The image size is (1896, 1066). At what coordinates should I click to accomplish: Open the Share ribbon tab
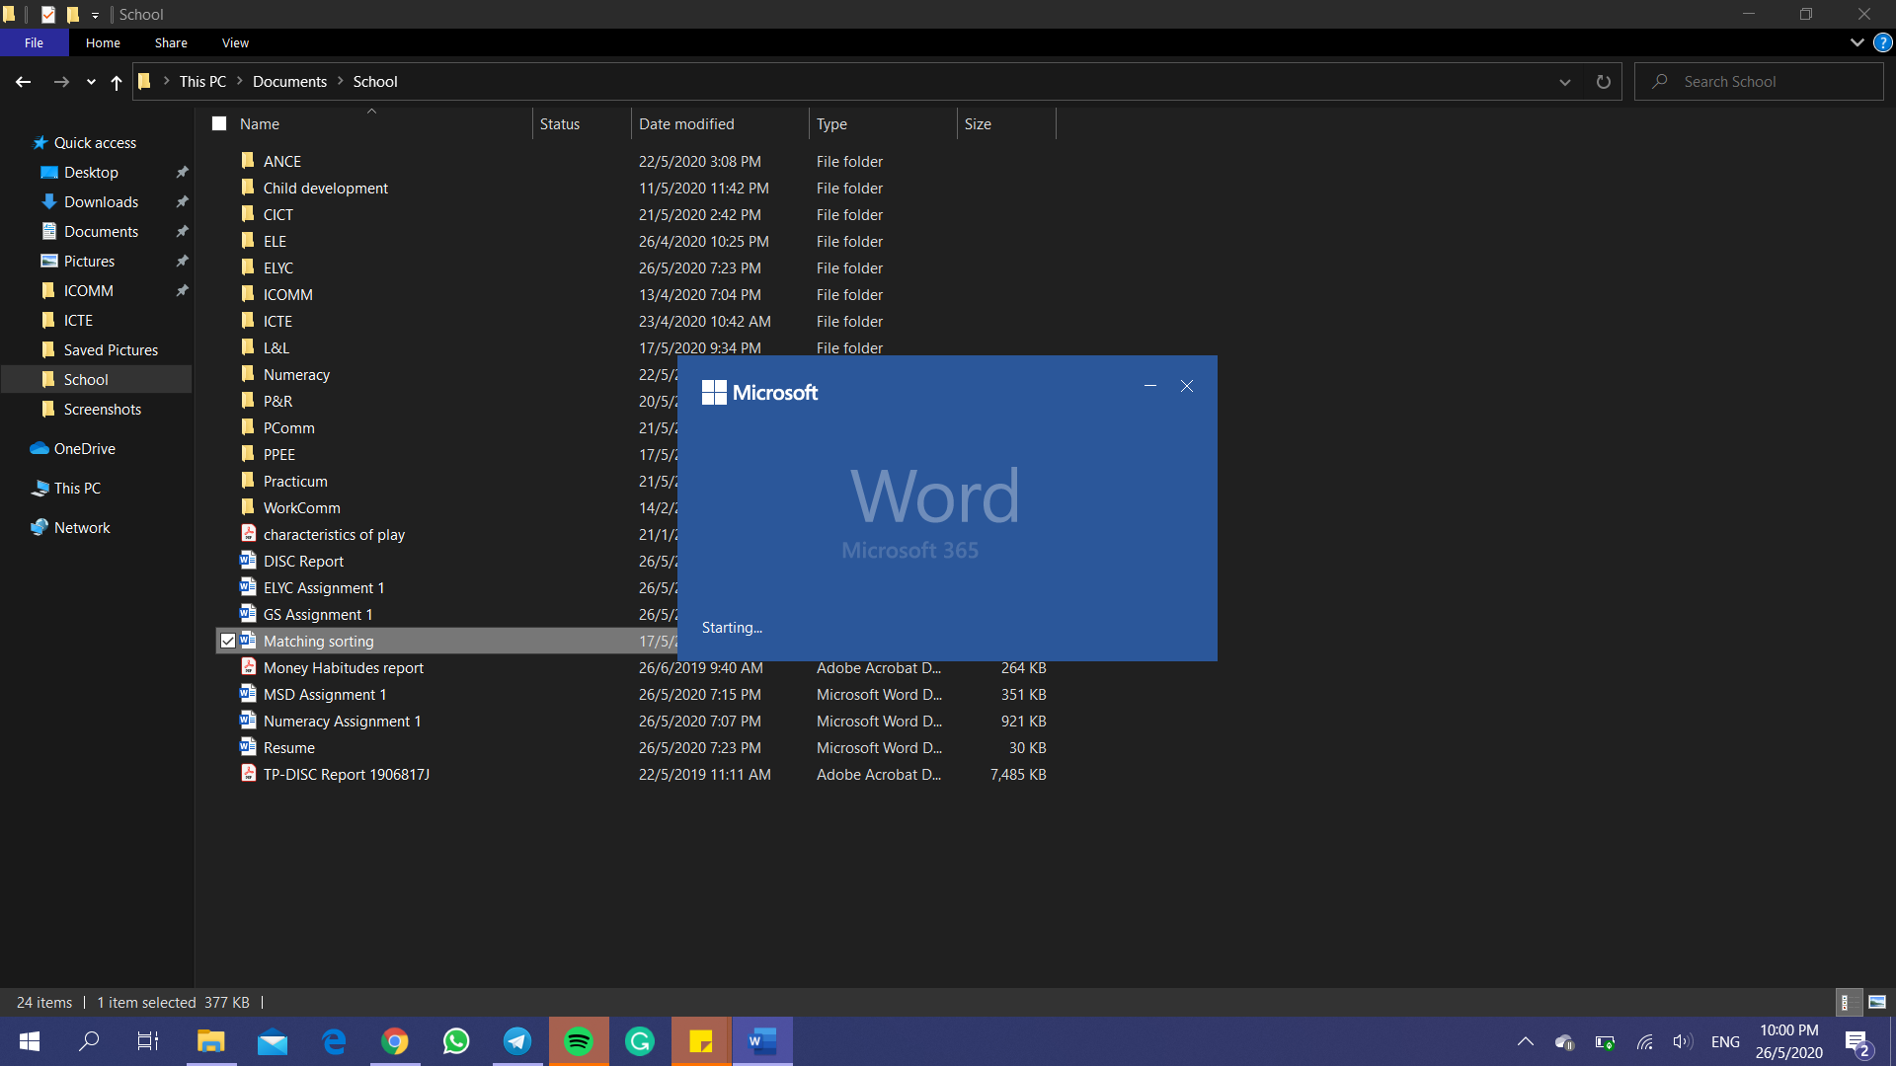[x=171, y=43]
